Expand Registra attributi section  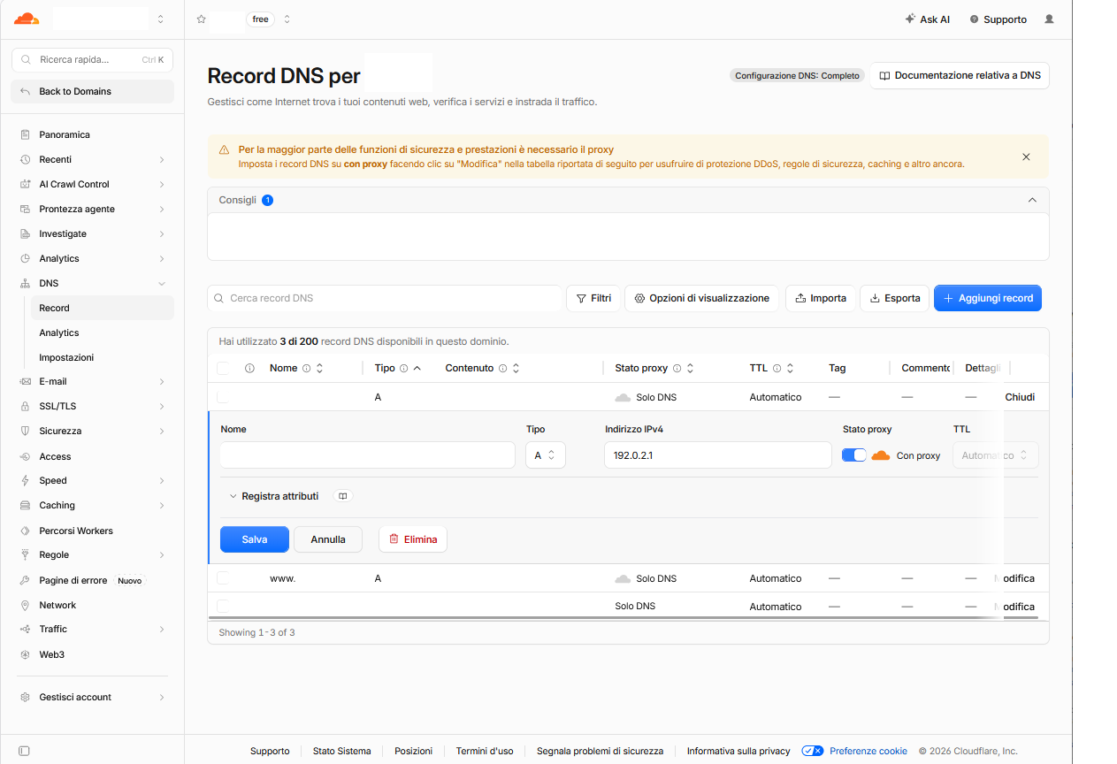pos(273,496)
